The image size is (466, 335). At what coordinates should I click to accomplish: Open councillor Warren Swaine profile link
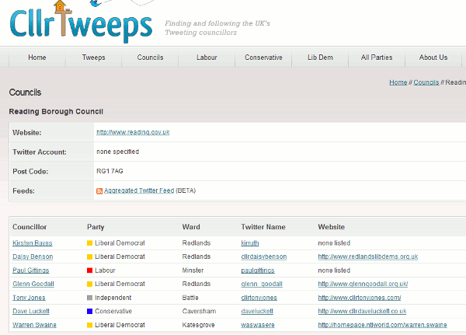34,325
